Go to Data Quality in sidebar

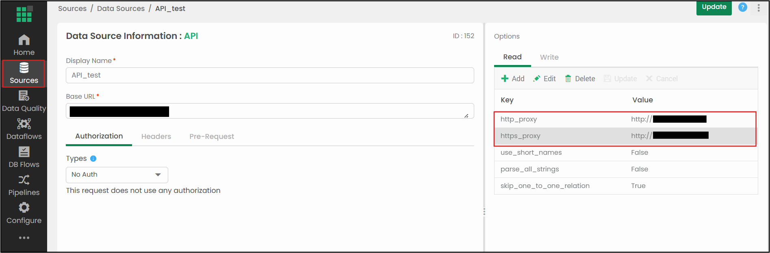pos(24,102)
